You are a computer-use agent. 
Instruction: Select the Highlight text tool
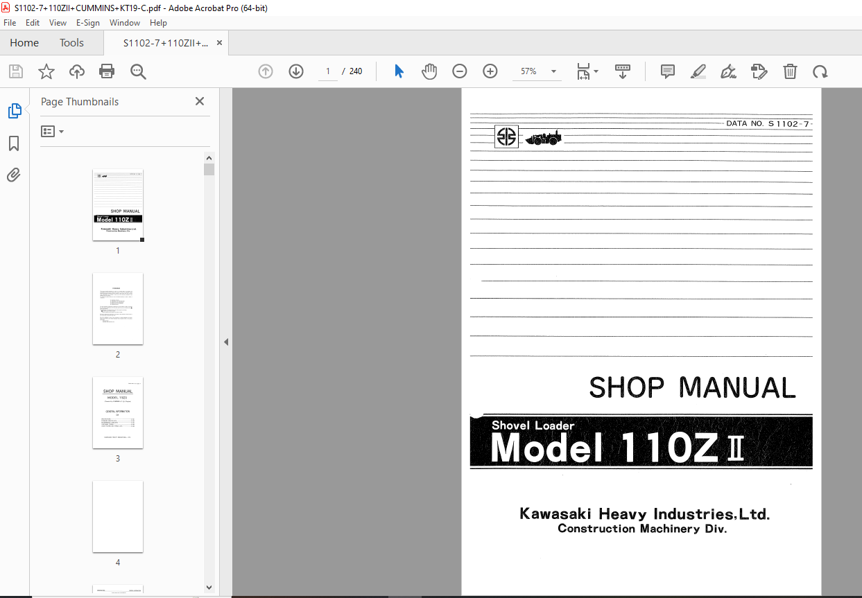point(698,71)
